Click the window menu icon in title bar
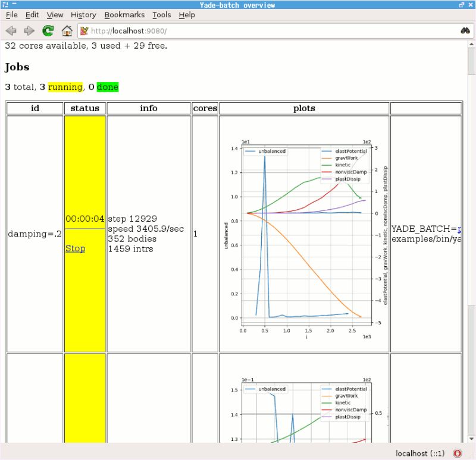This screenshot has width=476, height=460. [5, 5]
